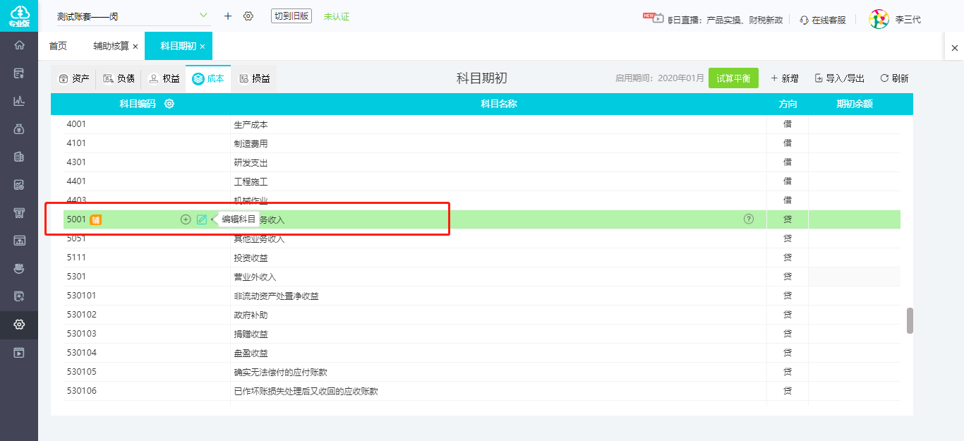Open the video play icon in sidebar

19,352
